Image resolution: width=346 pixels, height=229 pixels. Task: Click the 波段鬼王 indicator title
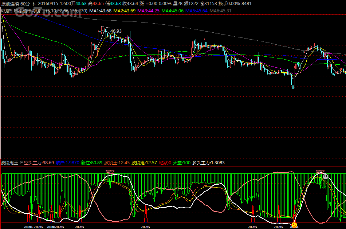tap(9, 162)
